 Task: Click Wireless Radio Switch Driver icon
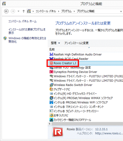(51, 85)
